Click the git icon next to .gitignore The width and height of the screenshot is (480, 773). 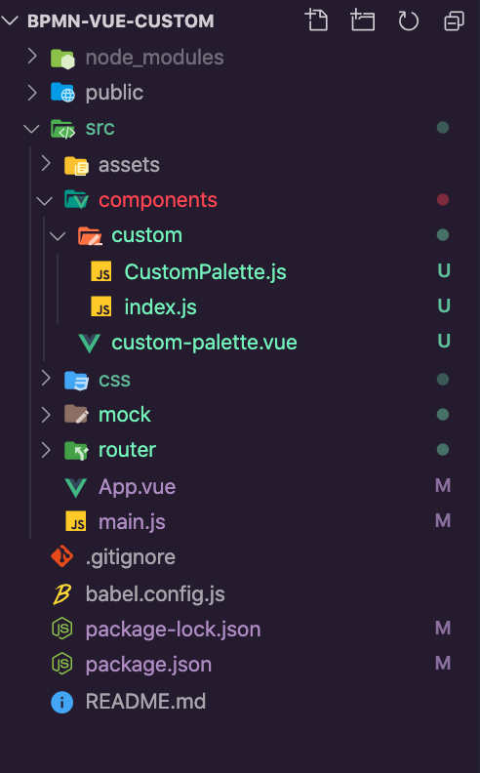click(x=62, y=557)
